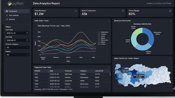175x98 pixels.
Task: Click the Central Anatolia map tooltip
Action: 138,76
